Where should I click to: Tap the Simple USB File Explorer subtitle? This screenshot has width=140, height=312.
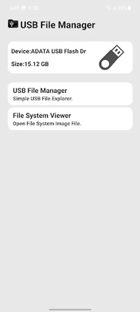pyautogui.click(x=43, y=99)
